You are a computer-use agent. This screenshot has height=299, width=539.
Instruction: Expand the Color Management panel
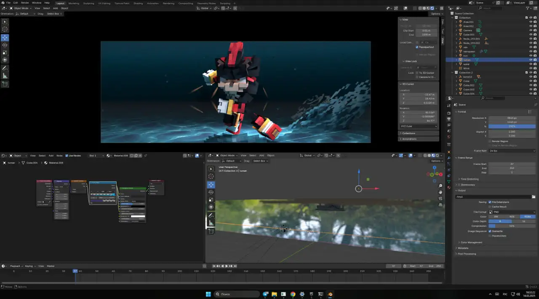click(x=471, y=242)
